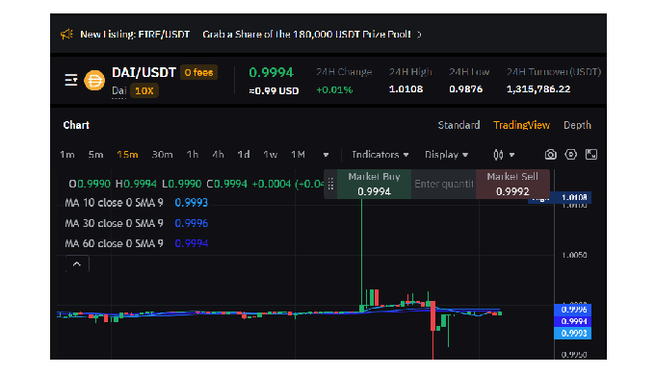This screenshot has width=655, height=375.
Task: Switch to the TradingView chart
Action: click(521, 125)
